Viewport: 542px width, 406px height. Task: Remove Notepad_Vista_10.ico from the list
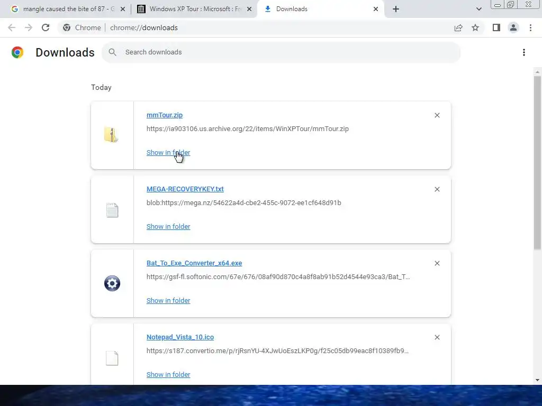point(437,337)
